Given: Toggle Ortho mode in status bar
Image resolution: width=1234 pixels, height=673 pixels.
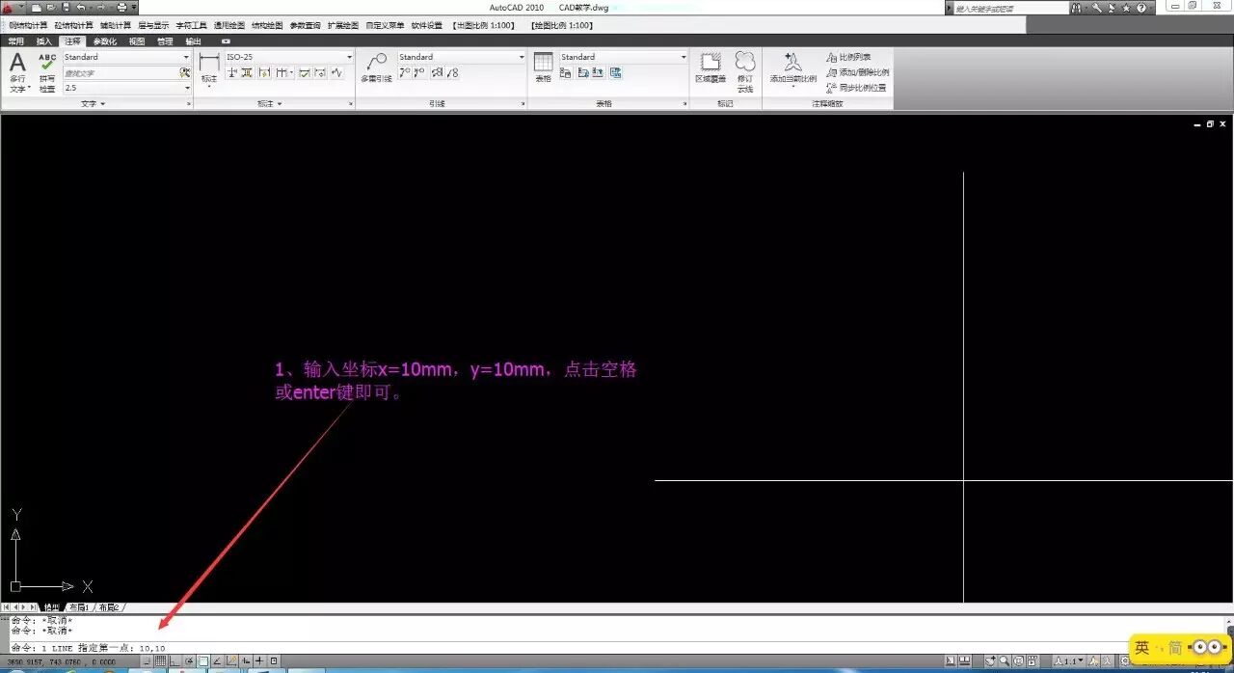Looking at the screenshot, I should [174, 660].
